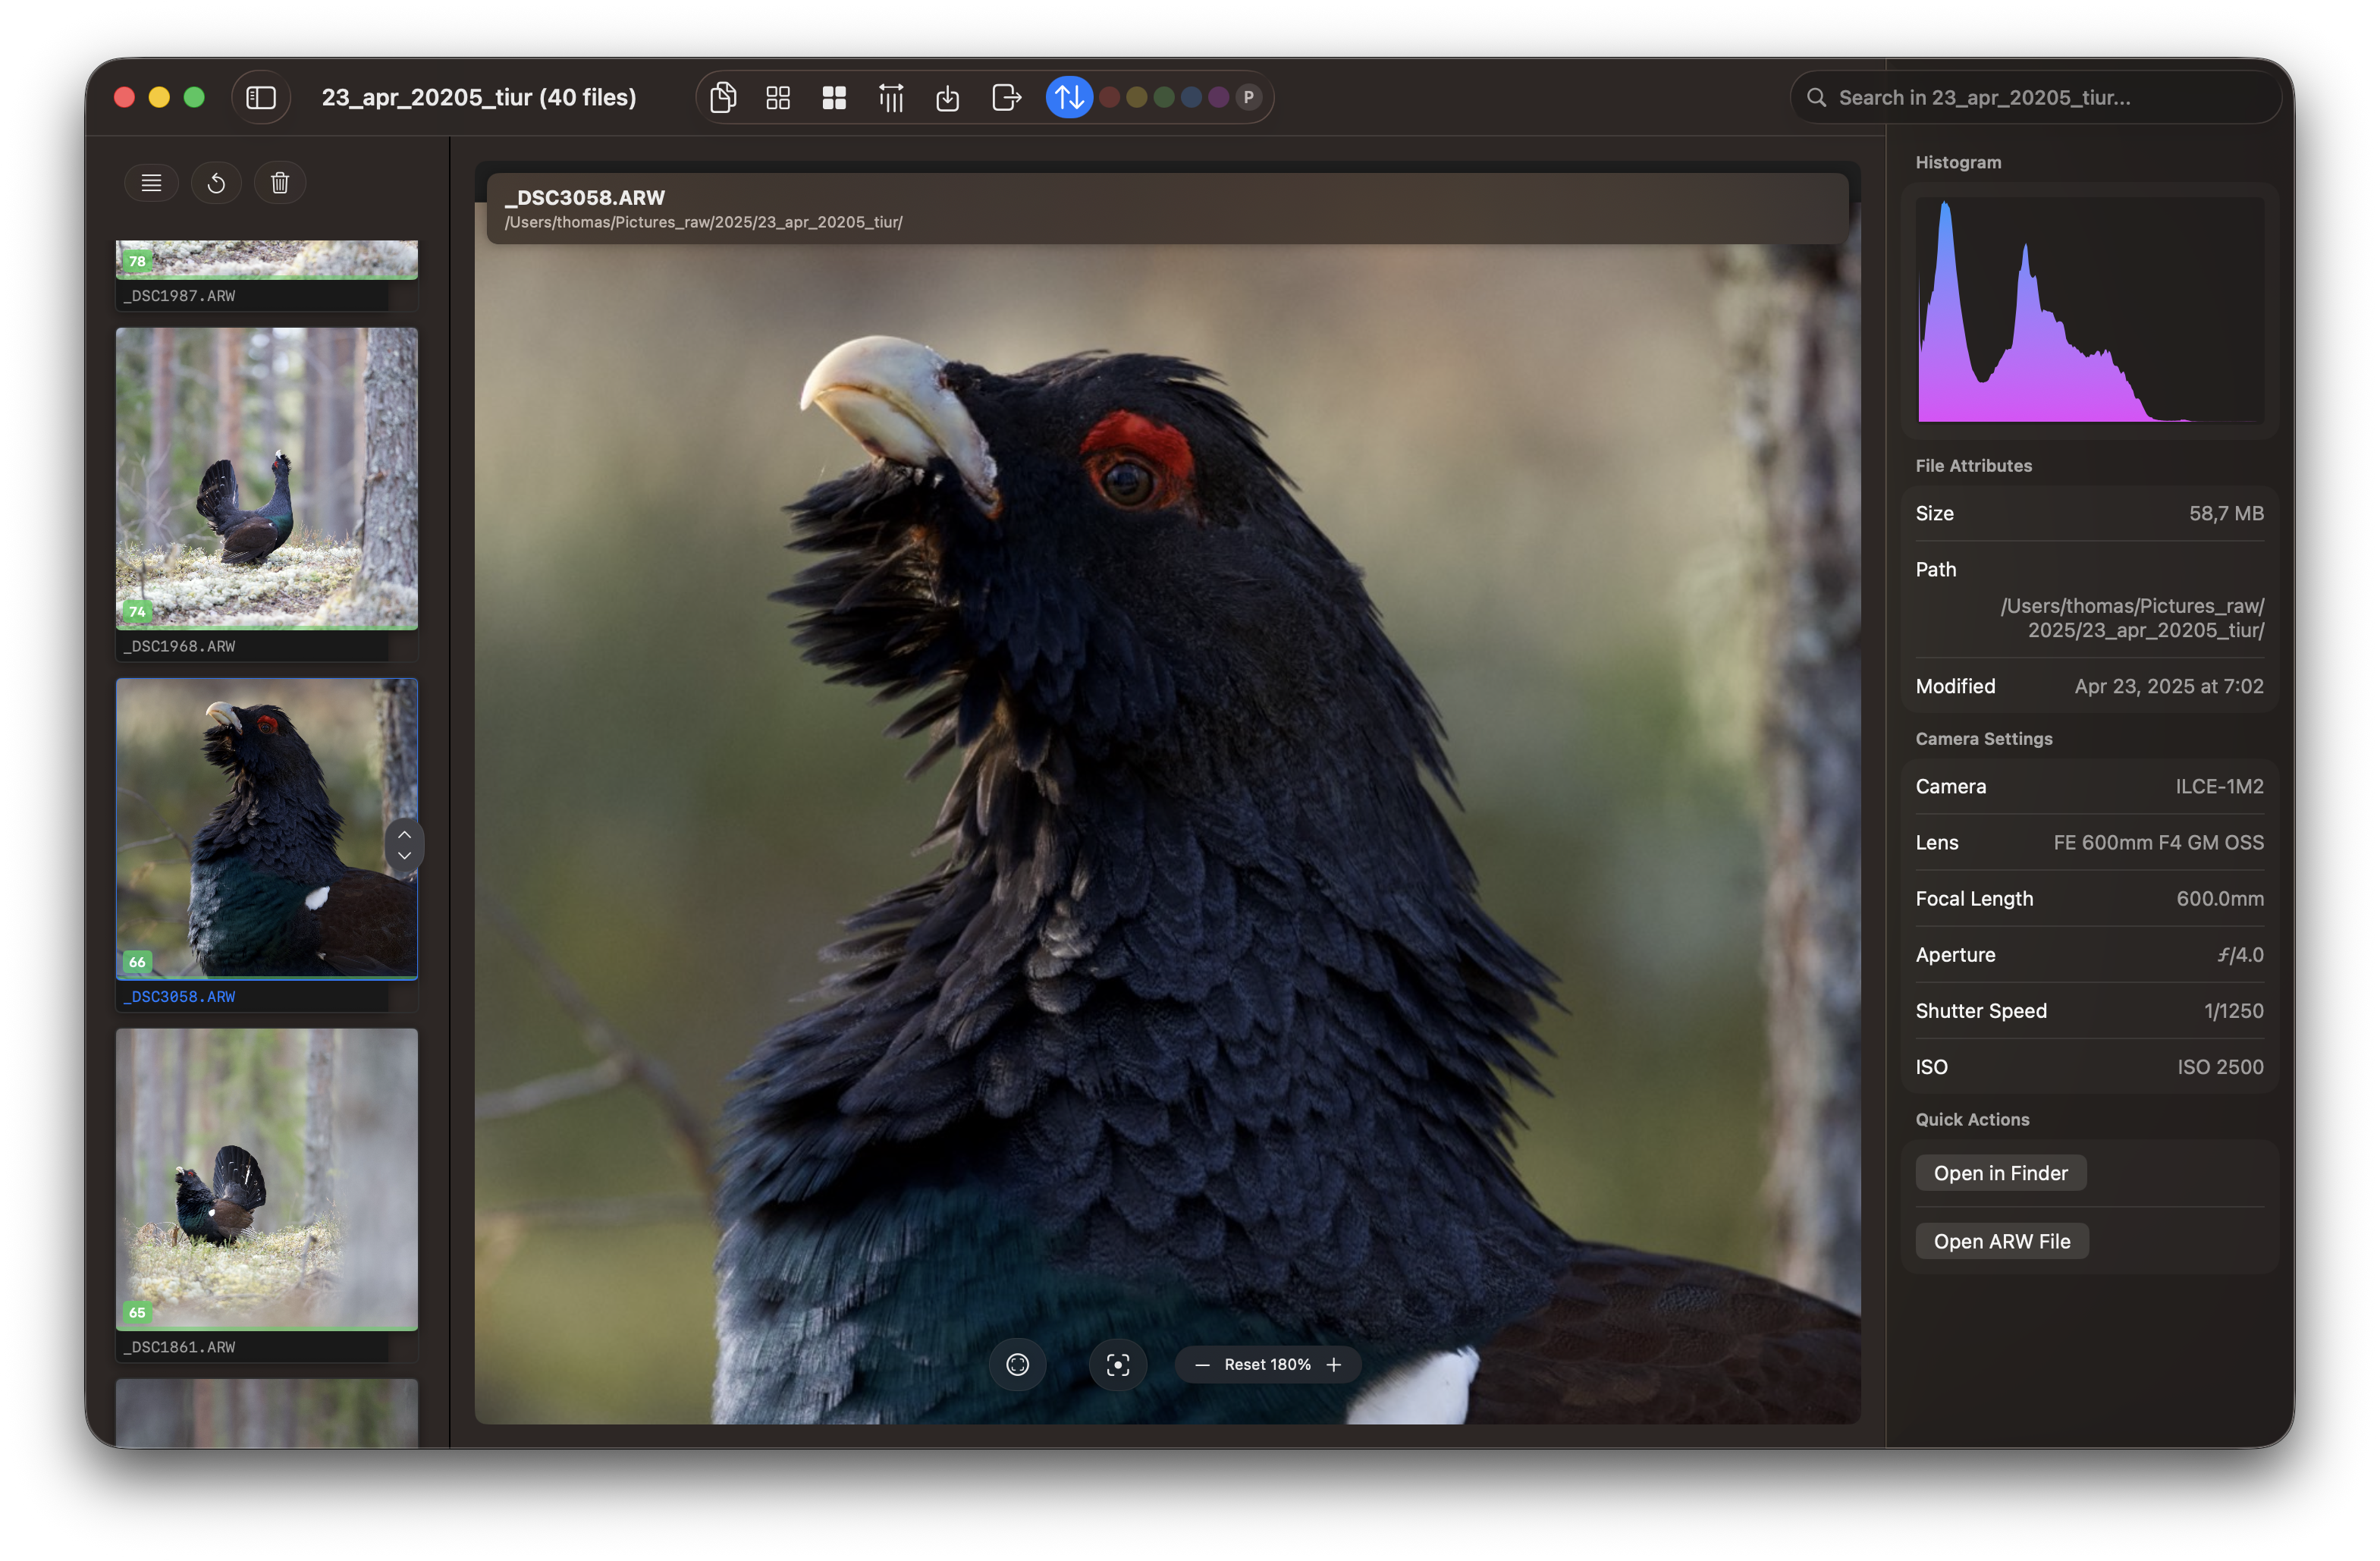
Task: Click the file path under image title
Action: point(703,222)
